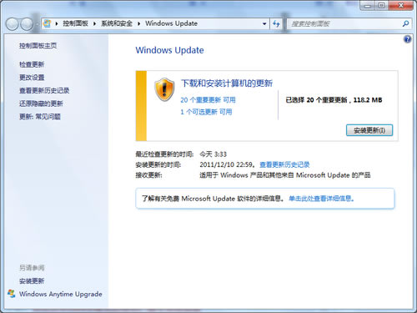417x313 pixels.
Task: Open 查看更新历史记录 link beside install date
Action: [x=284, y=164]
